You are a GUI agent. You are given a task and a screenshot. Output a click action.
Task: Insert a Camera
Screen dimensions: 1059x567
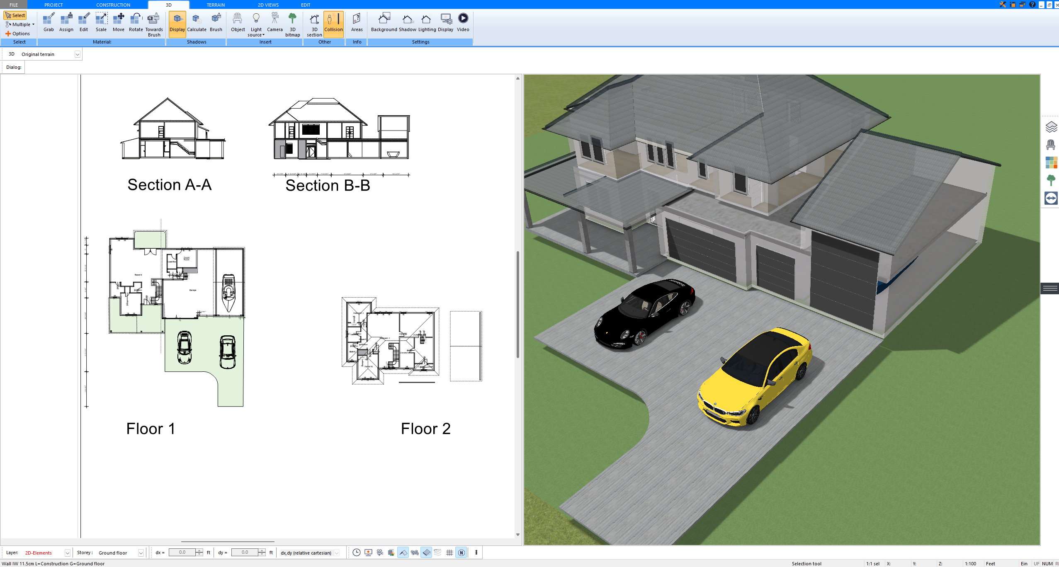click(274, 22)
